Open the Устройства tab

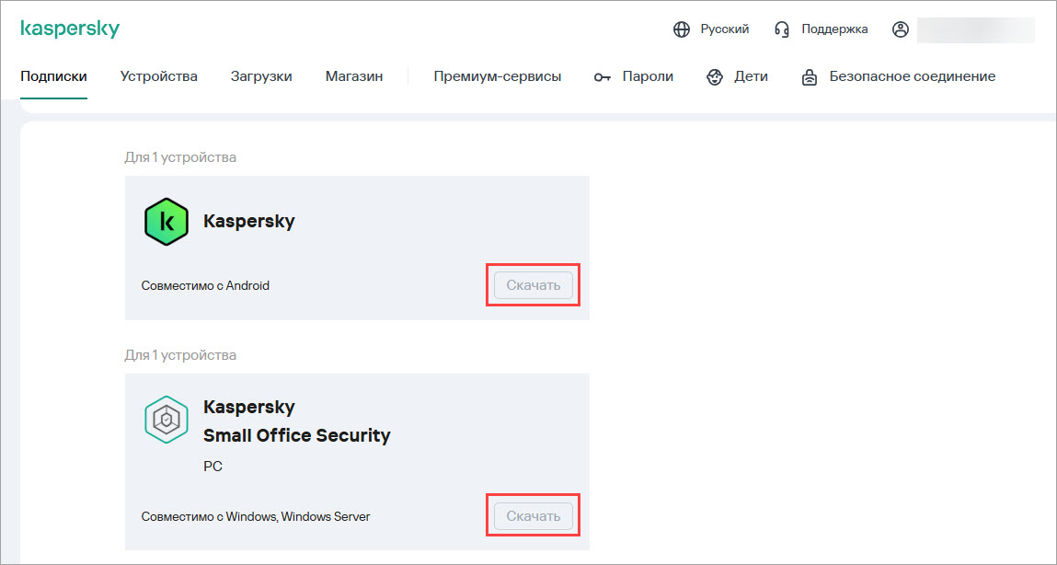159,77
